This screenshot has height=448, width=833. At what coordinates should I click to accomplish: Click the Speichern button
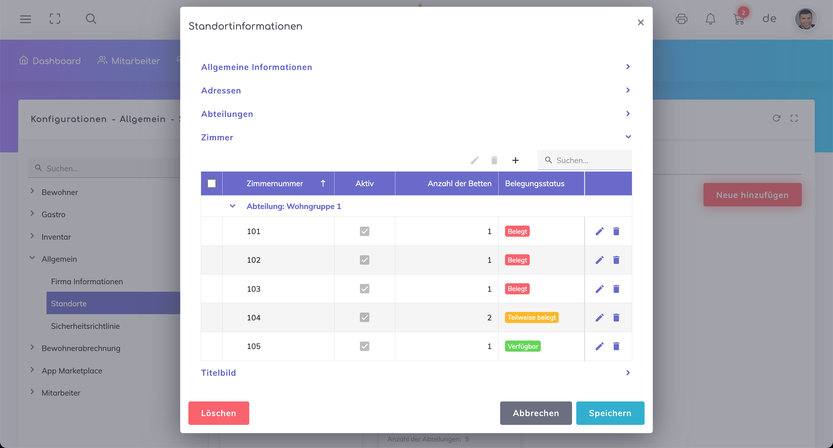coord(610,413)
